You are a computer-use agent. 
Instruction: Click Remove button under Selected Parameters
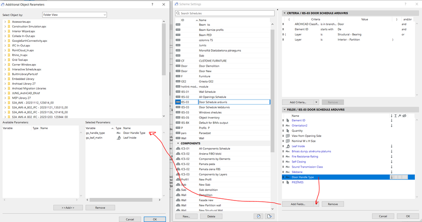point(100,208)
